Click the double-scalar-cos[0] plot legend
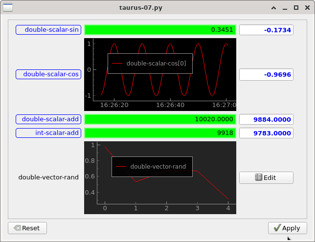This screenshot has height=242, width=315. (150, 63)
